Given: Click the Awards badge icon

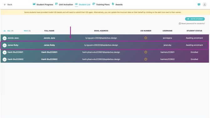Looking at the screenshot, I should pyautogui.click(x=113, y=4).
